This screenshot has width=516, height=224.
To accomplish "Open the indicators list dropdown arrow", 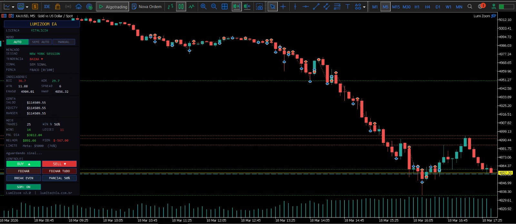I will 27,7.
